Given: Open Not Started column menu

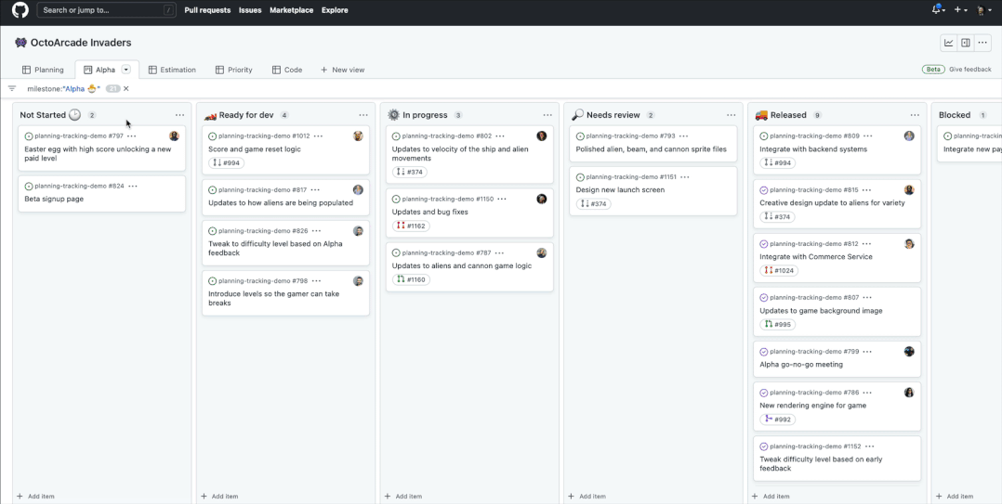Looking at the screenshot, I should (x=179, y=115).
